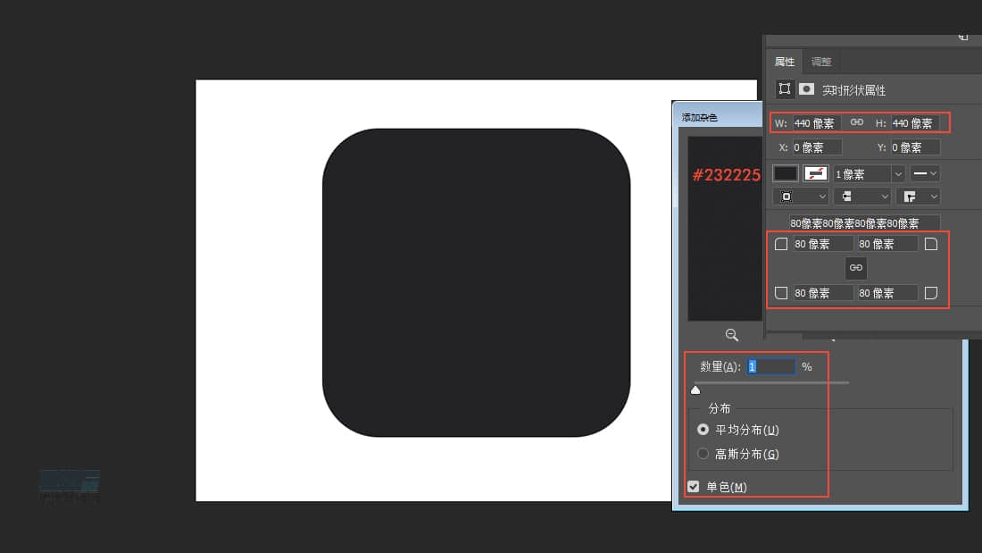The width and height of the screenshot is (982, 553).
Task: Click the 数量(A) amount input field
Action: pyautogui.click(x=771, y=366)
